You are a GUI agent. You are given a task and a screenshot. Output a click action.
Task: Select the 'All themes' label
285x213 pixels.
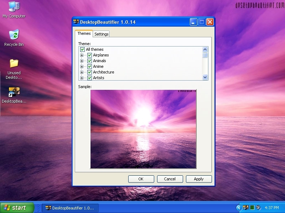[x=95, y=49]
